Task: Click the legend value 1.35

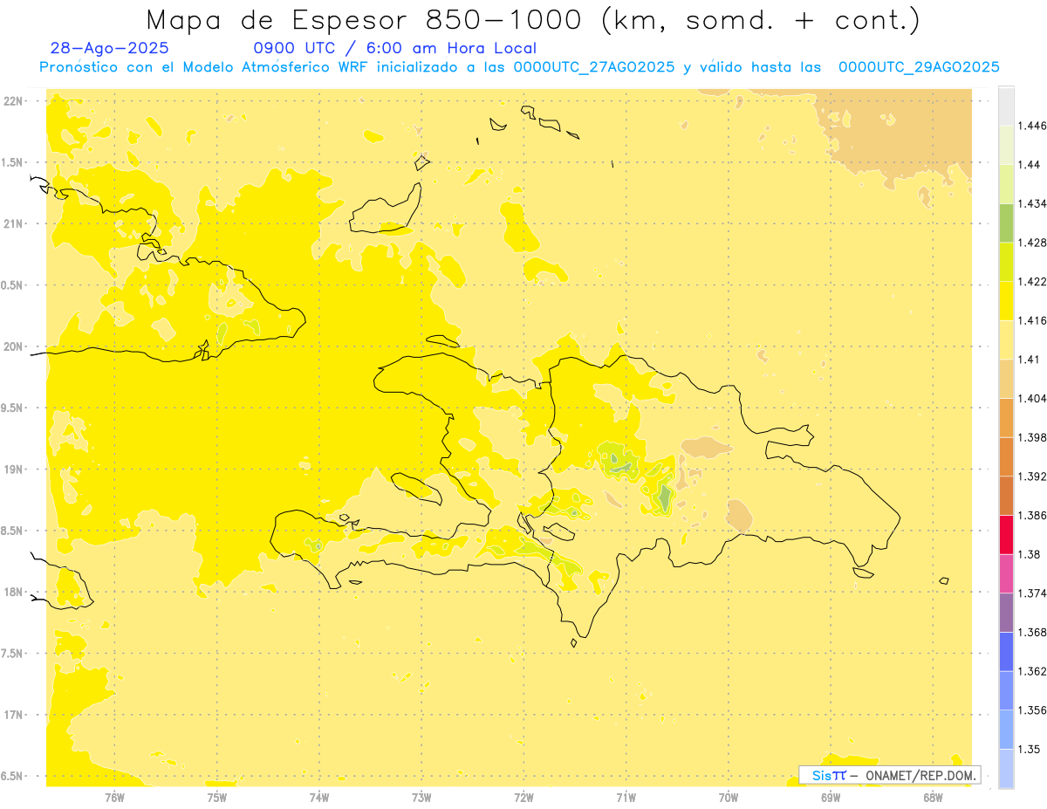Action: point(1027,749)
